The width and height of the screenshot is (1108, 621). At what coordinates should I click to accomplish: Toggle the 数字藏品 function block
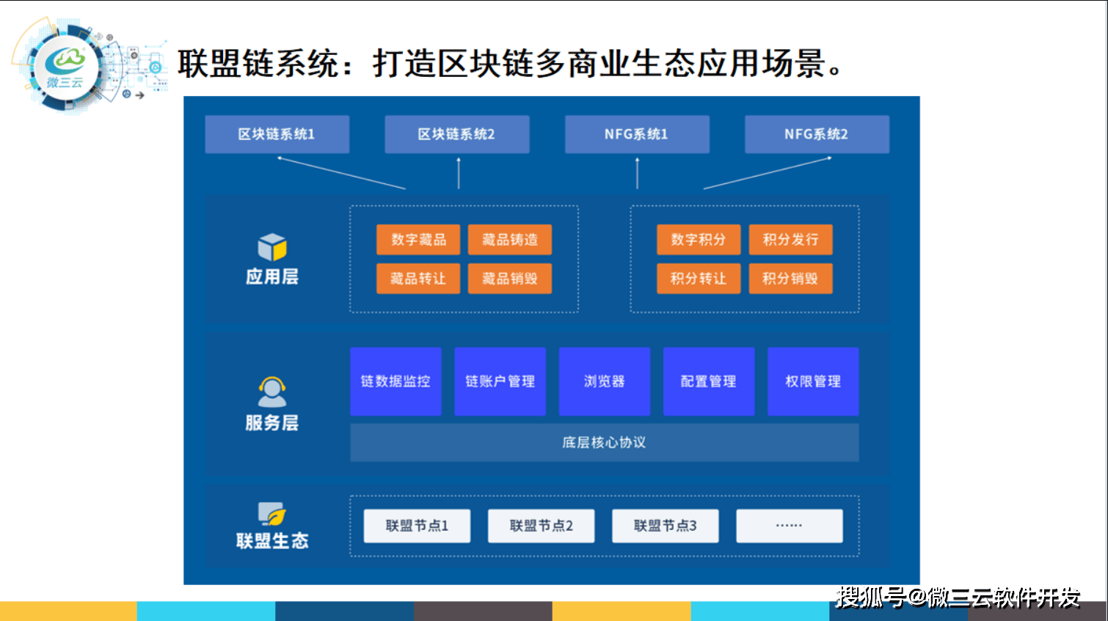click(x=418, y=239)
